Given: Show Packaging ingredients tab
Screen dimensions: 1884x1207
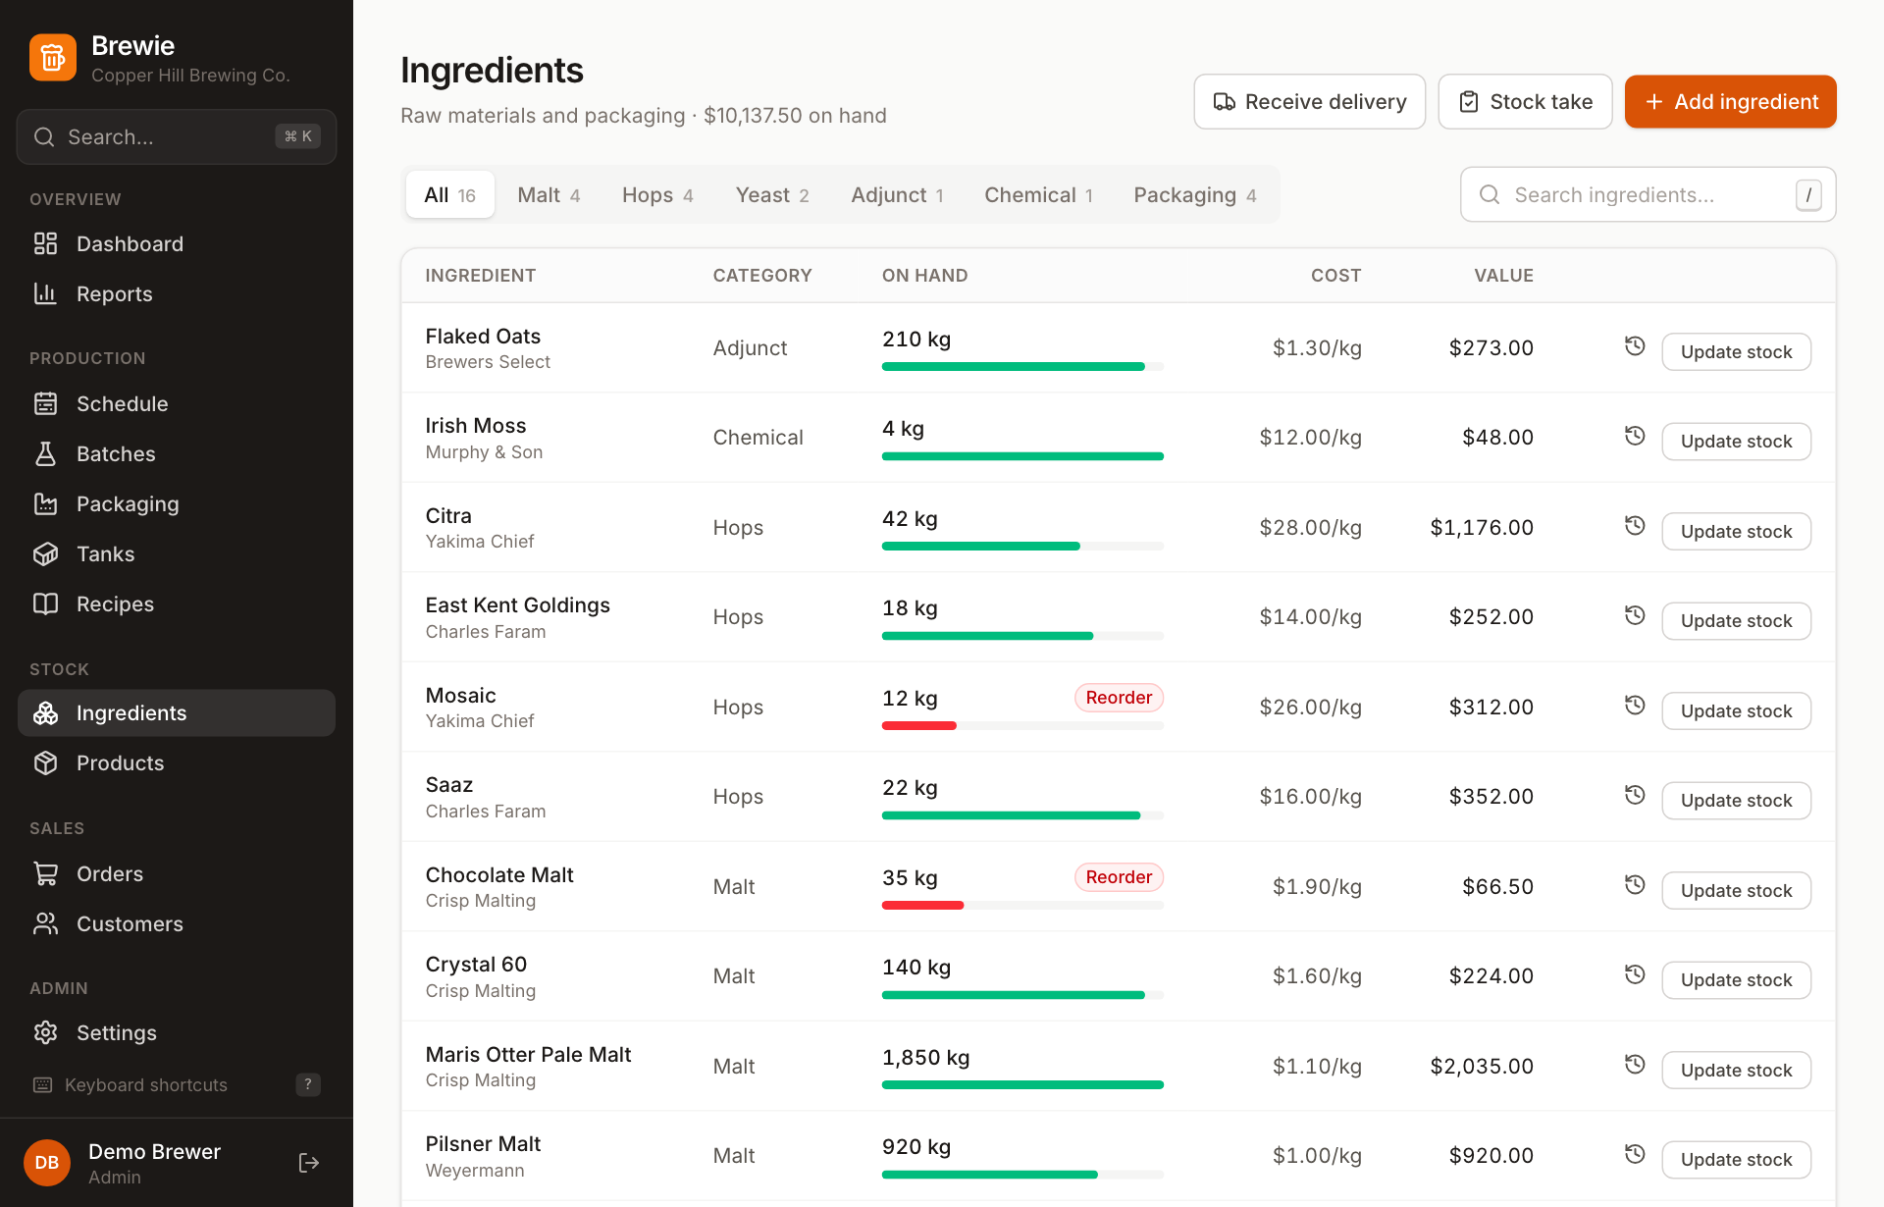Looking at the screenshot, I should (x=1195, y=194).
